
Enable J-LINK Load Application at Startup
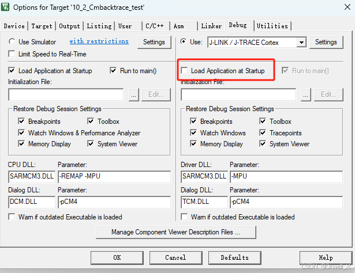coord(184,70)
